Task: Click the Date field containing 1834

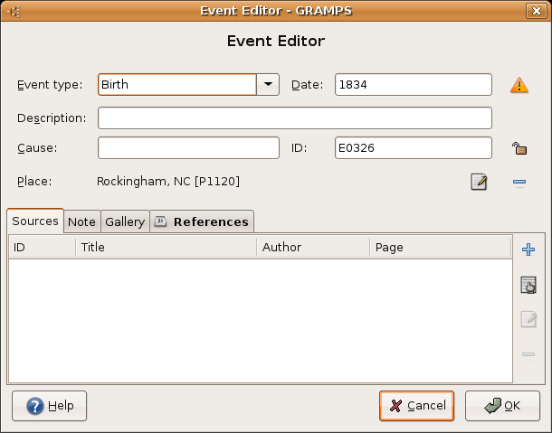Action: [x=413, y=85]
